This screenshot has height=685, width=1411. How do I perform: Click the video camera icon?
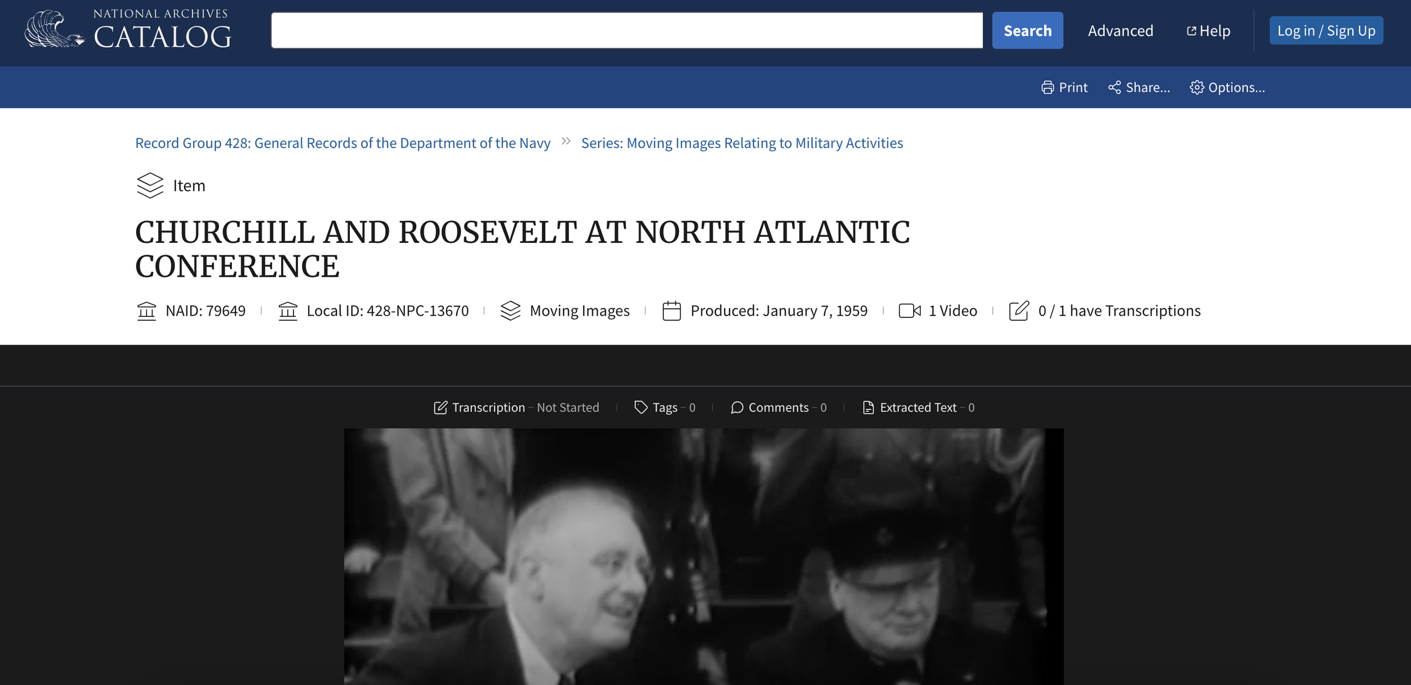909,311
